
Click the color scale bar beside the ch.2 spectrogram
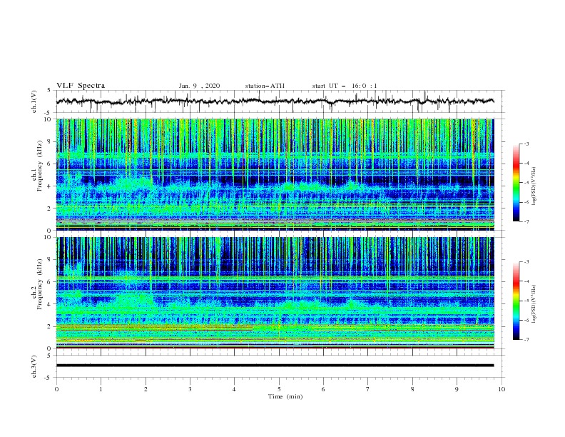[516, 301]
